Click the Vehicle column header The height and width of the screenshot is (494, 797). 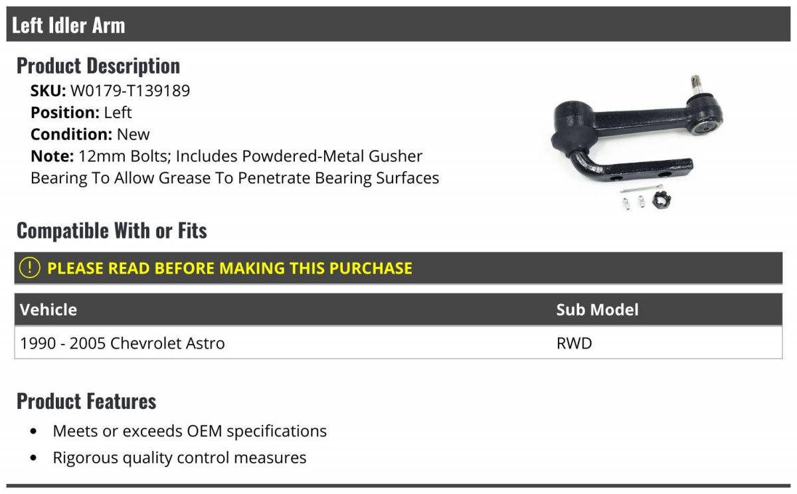tap(48, 309)
